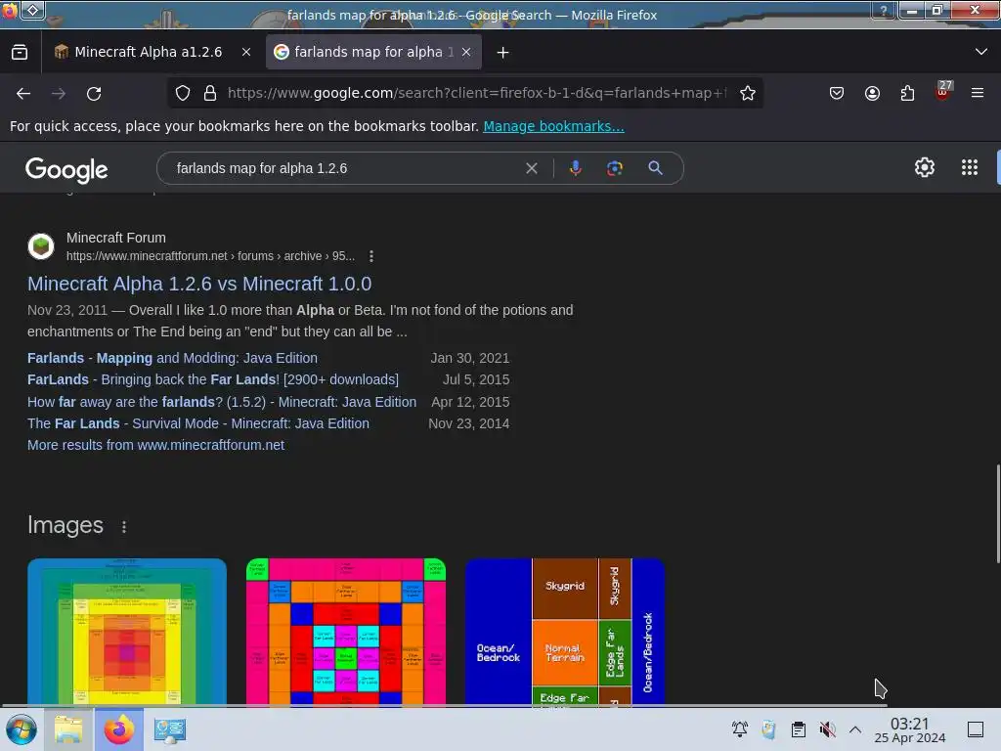Click the title bar help question button
Screen dimensions: 1001x751
coord(884,11)
